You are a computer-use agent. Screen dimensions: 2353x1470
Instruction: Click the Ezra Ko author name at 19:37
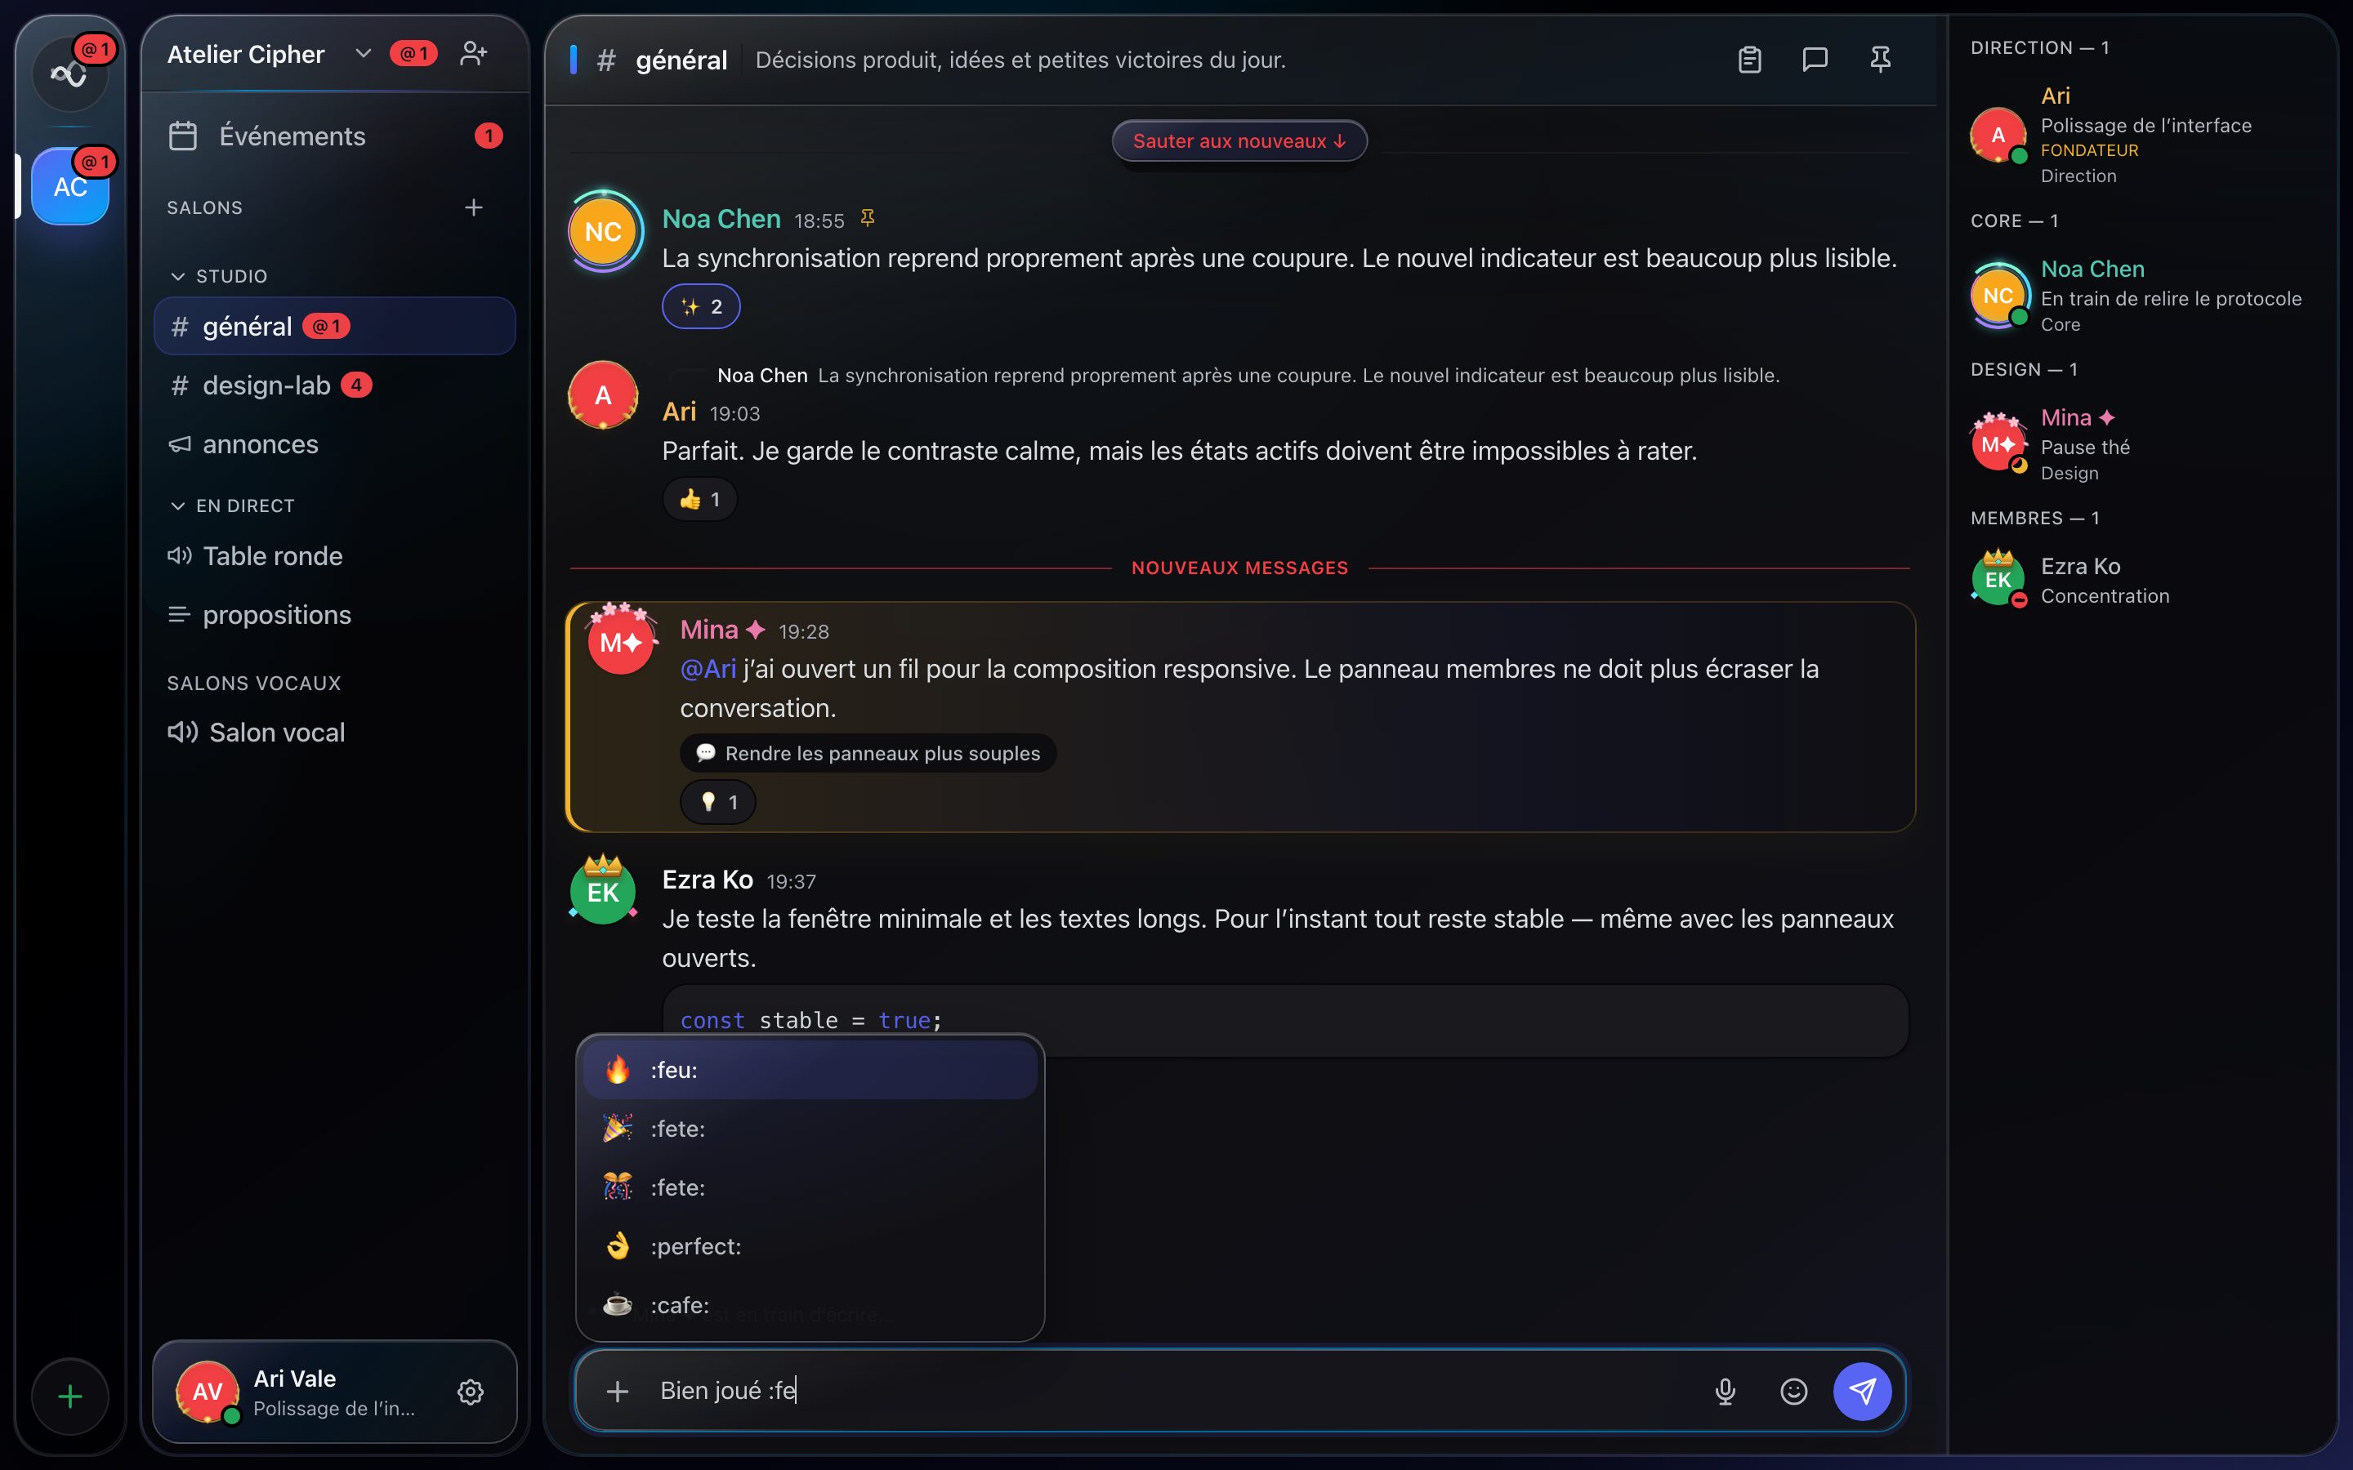point(708,880)
